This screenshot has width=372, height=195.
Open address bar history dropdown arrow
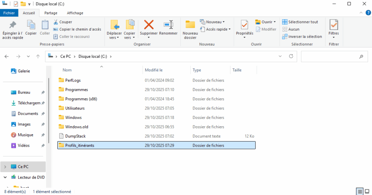tap(280, 56)
